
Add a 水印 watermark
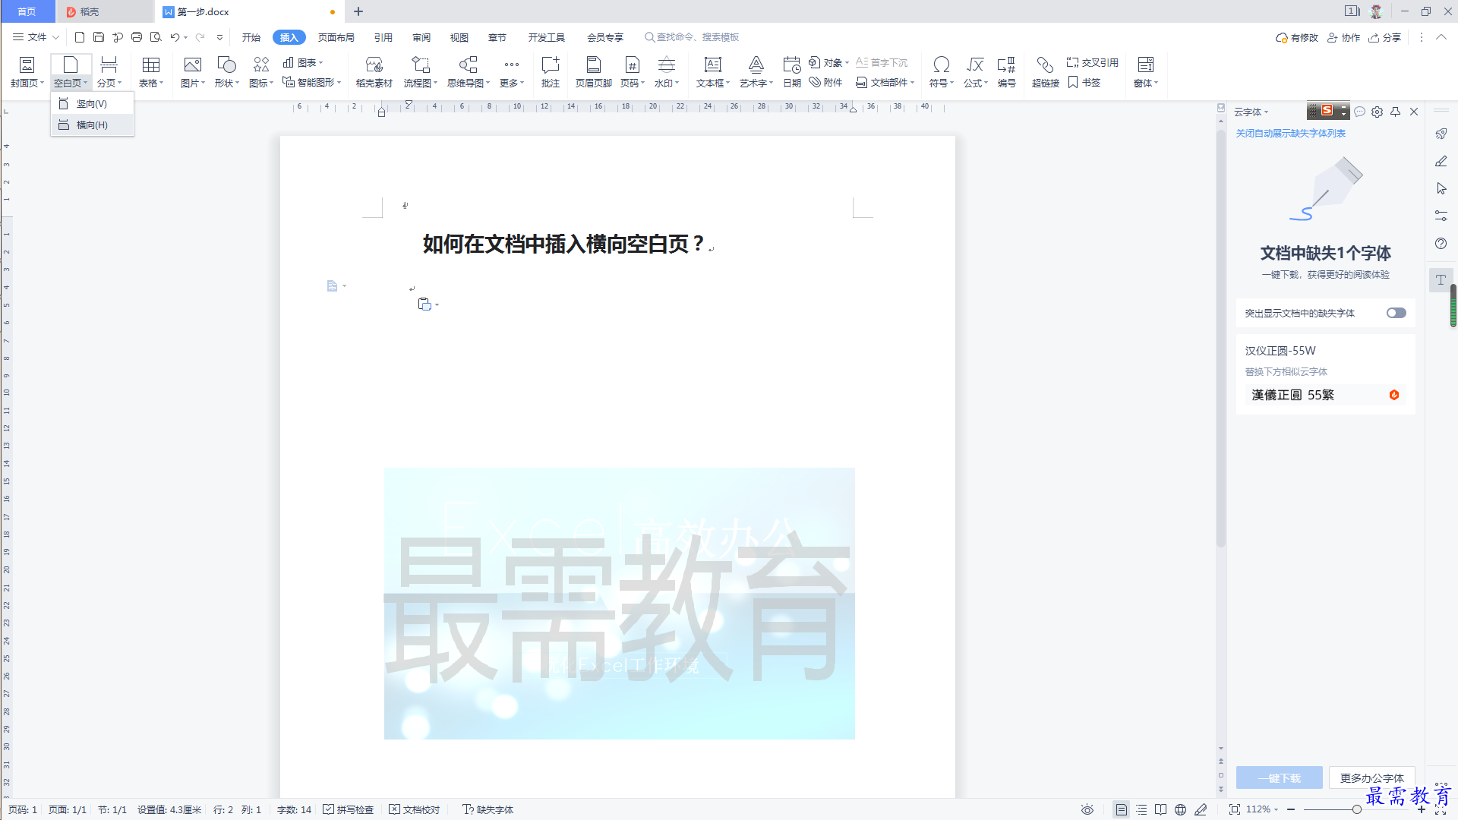coord(667,73)
